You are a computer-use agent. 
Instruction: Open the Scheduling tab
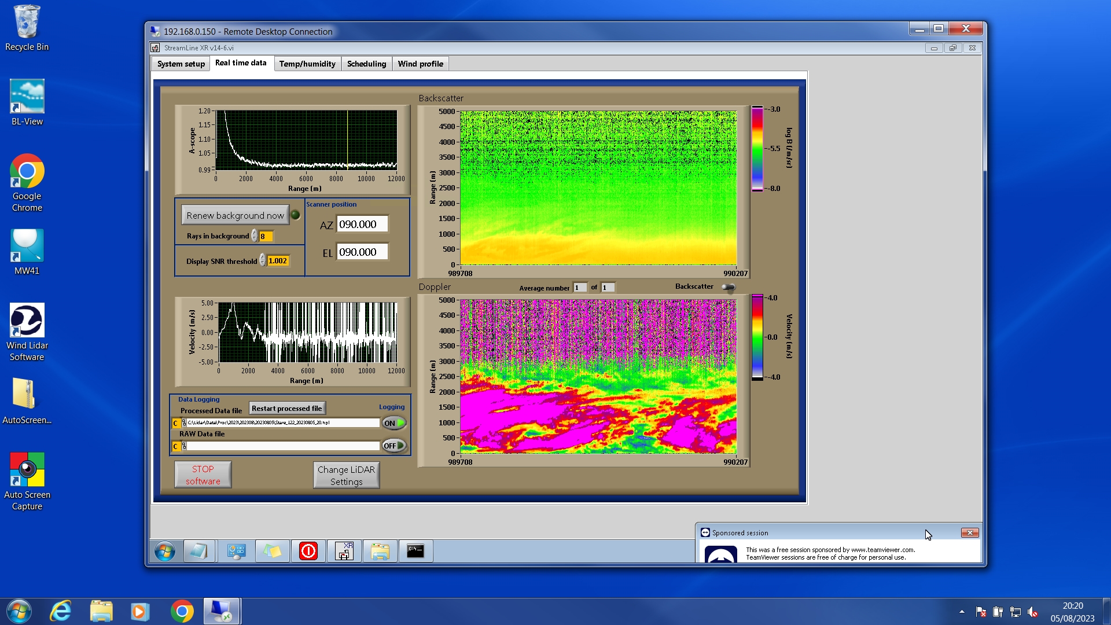366,64
